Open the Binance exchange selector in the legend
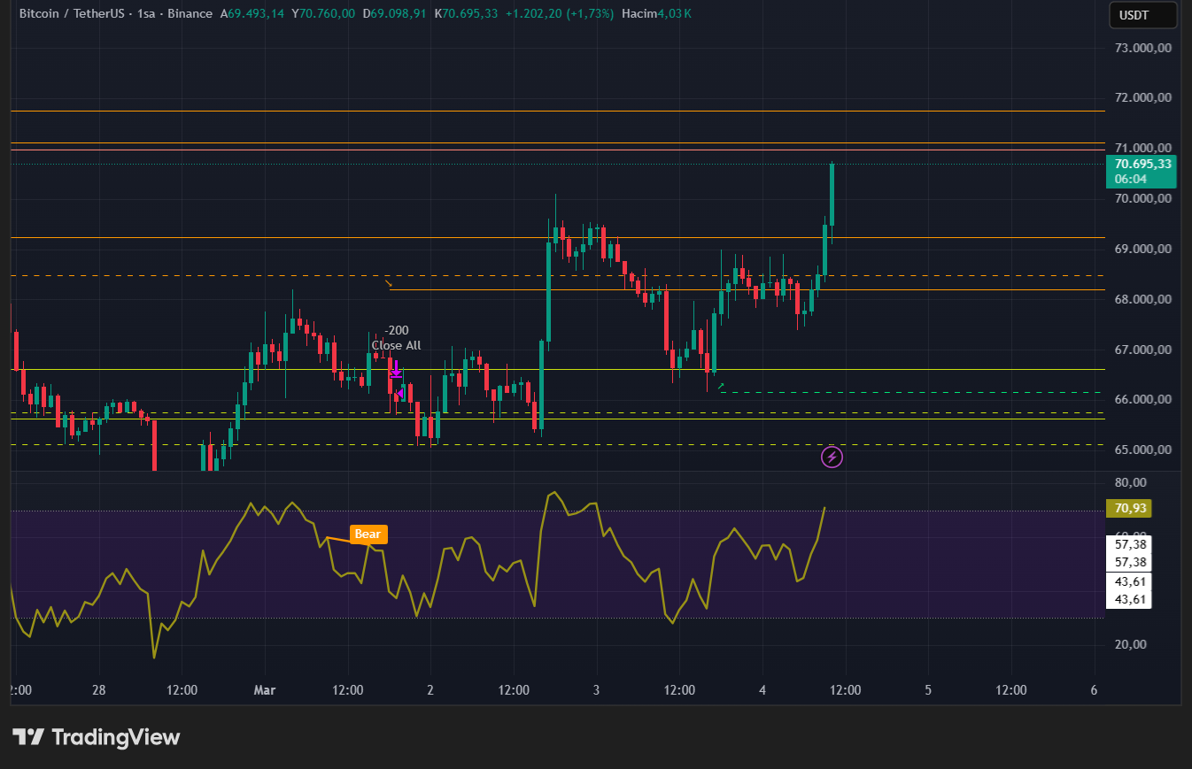Viewport: 1192px width, 769px height. [190, 13]
